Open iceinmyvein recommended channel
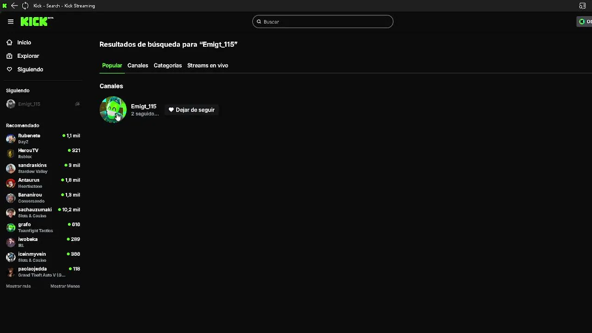592x333 pixels. click(43, 257)
